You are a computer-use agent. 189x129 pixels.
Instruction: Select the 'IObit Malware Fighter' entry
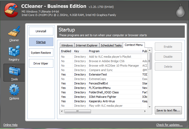(x=104, y=97)
